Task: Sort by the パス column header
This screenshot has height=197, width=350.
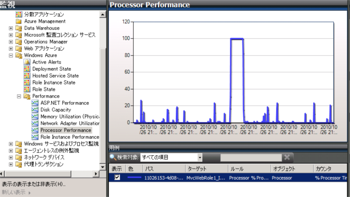Action: click(x=164, y=169)
